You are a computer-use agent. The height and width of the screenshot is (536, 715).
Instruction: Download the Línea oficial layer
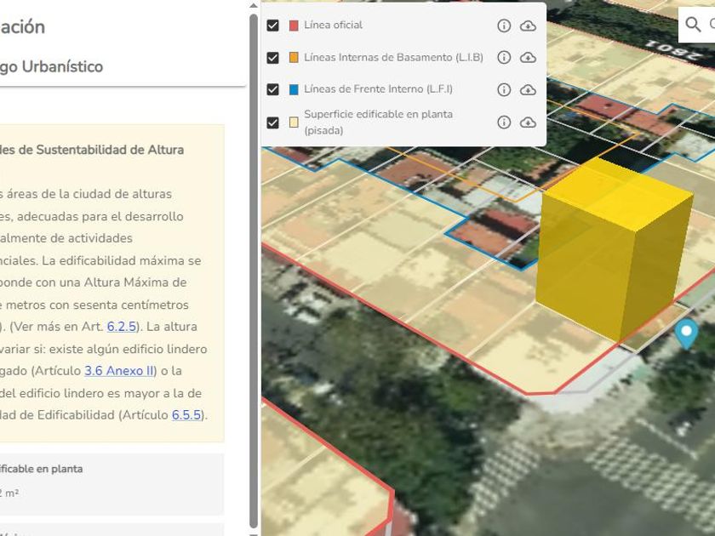[528, 26]
